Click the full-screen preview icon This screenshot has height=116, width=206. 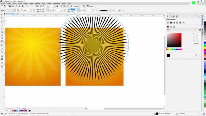click(57, 6)
